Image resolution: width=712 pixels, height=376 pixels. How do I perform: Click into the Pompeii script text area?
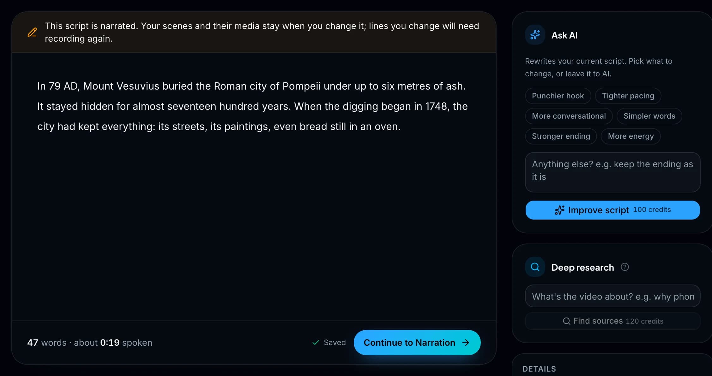click(254, 187)
